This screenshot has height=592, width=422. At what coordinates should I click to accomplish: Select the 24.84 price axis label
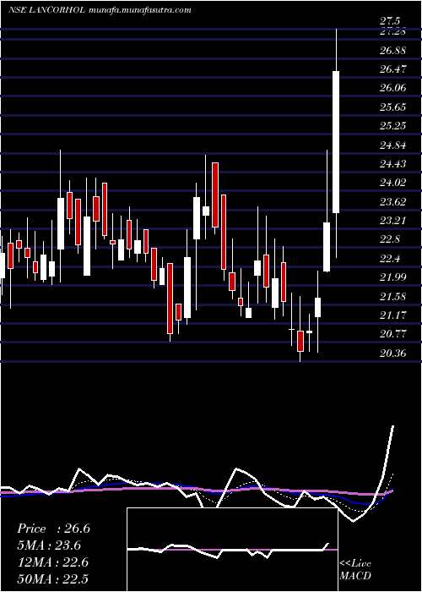coord(392,145)
